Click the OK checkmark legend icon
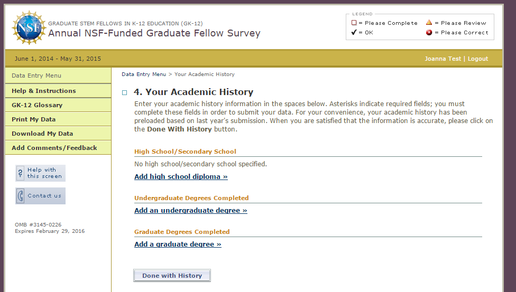 (x=354, y=33)
